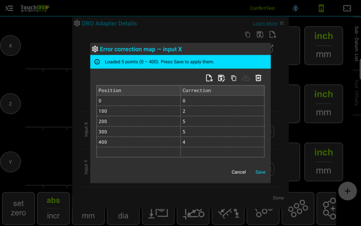Viewport: 361px width, 226px height.
Task: Edit the correction value for position 200
Action: pos(222,121)
